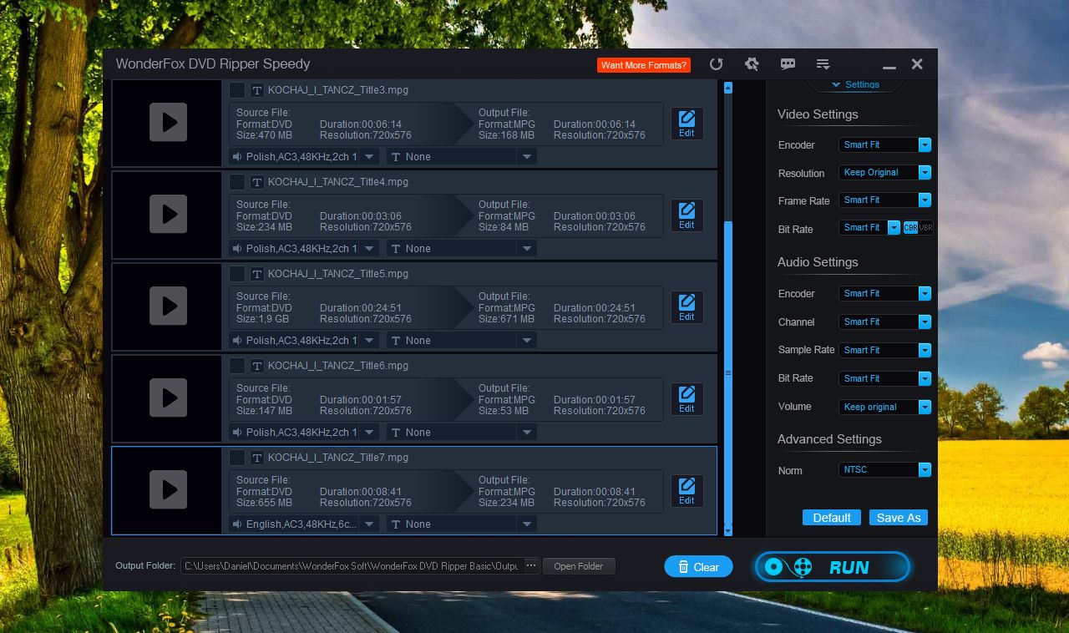Click Edit icon for Title5.mpg
This screenshot has width=1069, height=633.
click(x=686, y=307)
